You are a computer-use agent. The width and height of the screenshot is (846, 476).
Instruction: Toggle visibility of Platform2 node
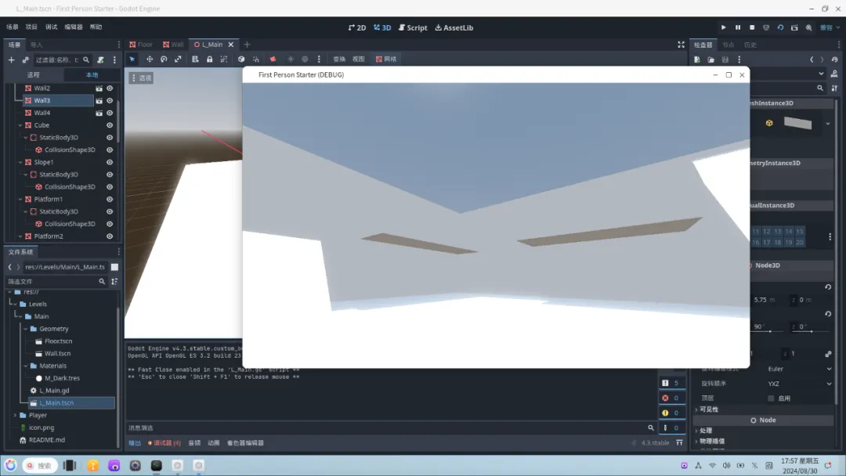click(110, 236)
